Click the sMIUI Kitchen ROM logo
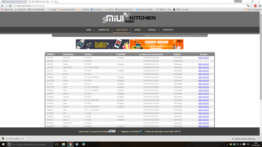 [129, 18]
